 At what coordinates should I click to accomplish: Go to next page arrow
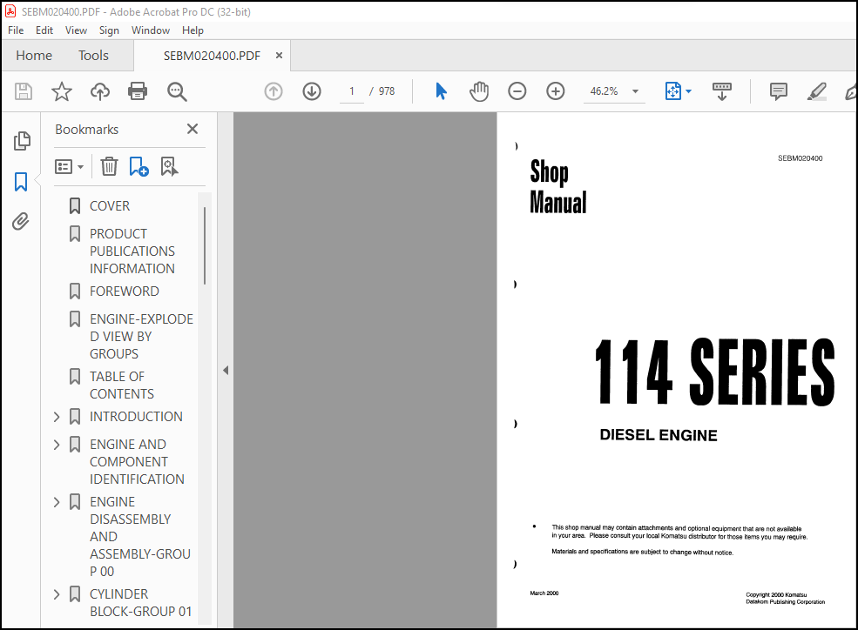312,91
